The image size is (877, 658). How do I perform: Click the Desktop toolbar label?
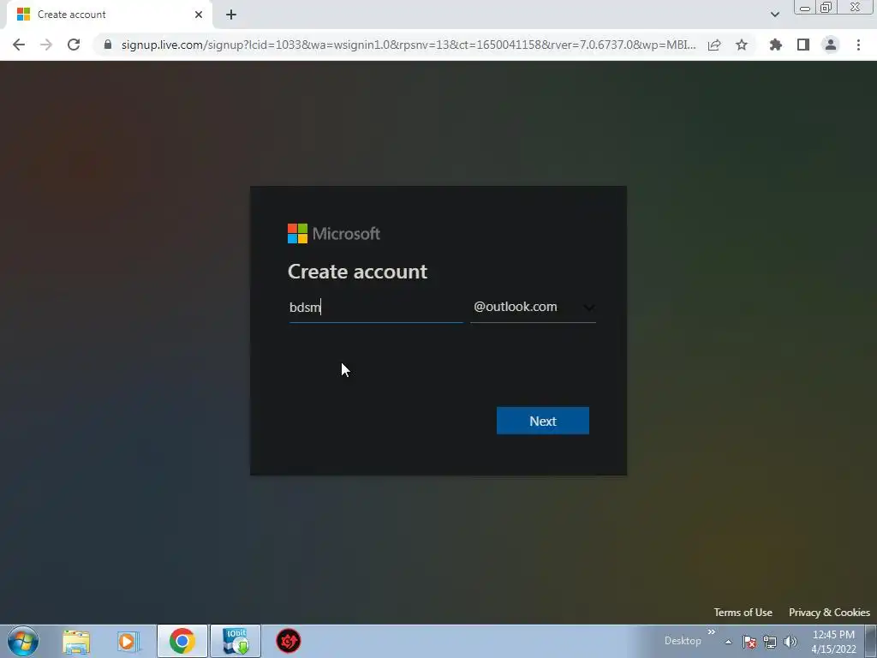point(683,641)
